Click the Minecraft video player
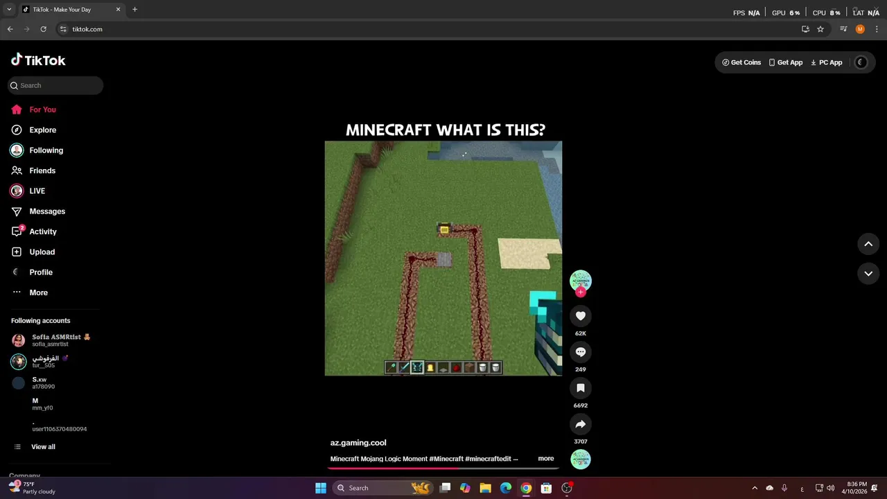Viewport: 887px width, 499px height. [x=443, y=259]
